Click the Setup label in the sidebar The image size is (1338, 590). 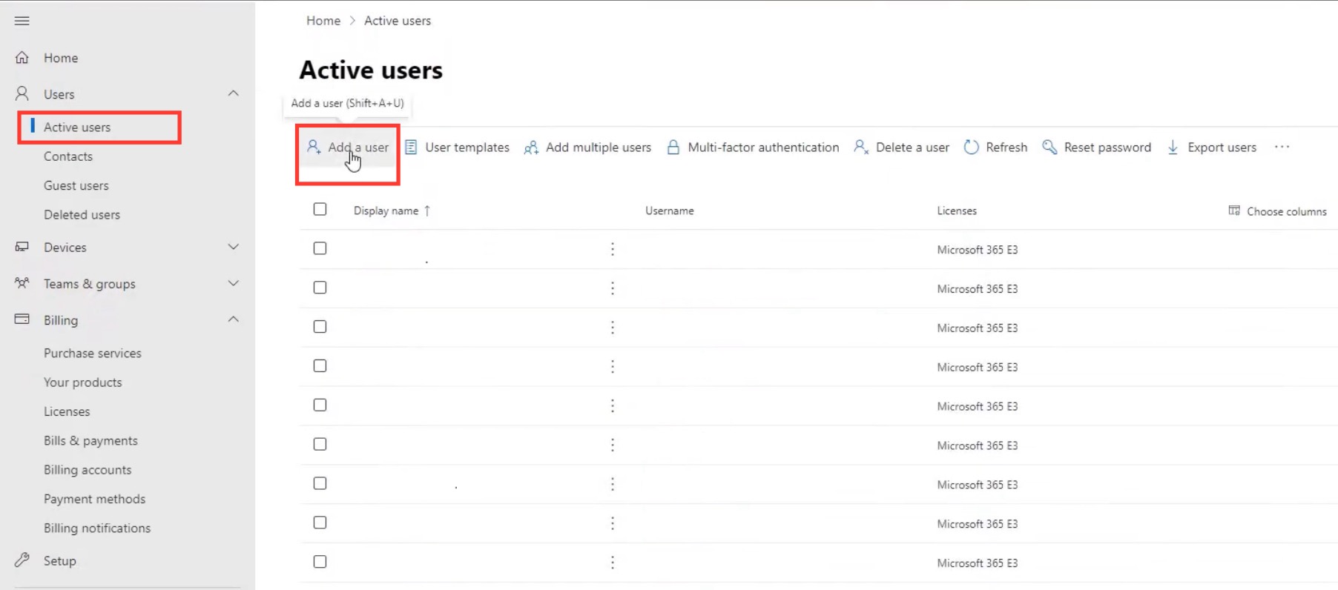tap(60, 561)
